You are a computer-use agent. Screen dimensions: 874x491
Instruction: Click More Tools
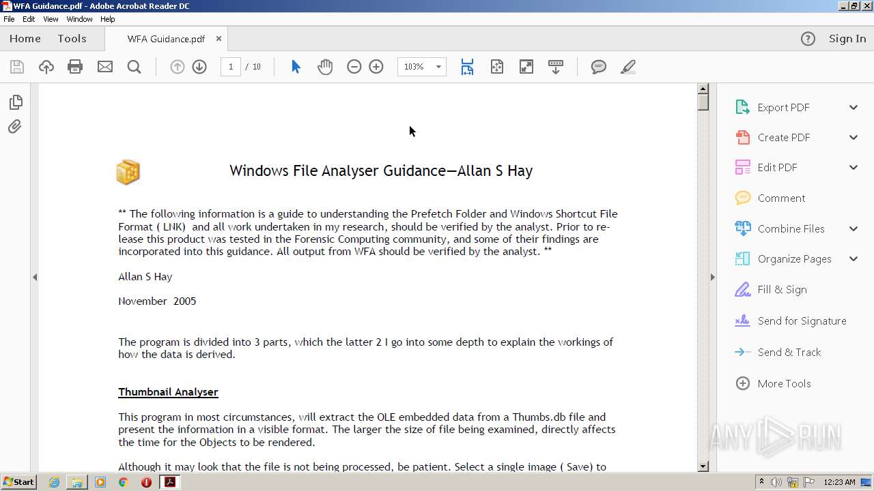[x=784, y=384]
